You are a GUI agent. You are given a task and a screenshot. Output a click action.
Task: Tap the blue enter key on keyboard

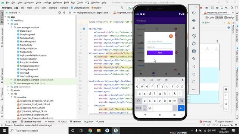181,108
